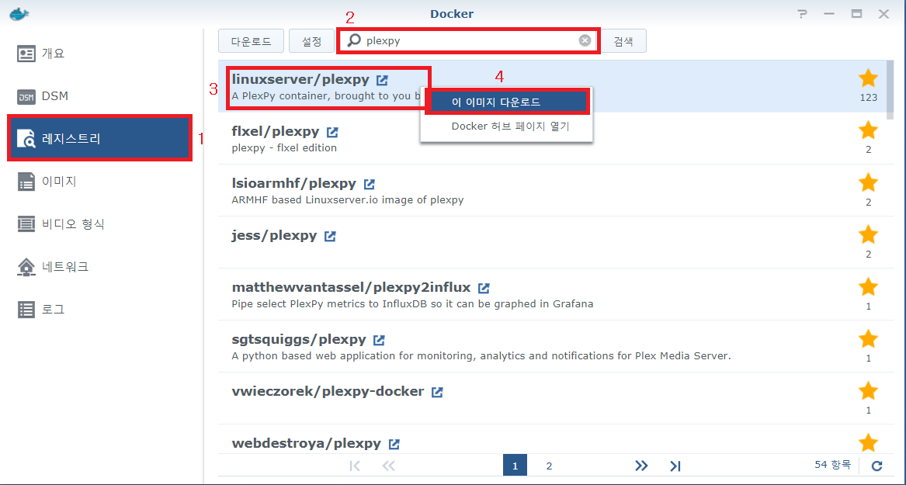Jump to the last results page
Image resolution: width=906 pixels, height=485 pixels.
675,466
